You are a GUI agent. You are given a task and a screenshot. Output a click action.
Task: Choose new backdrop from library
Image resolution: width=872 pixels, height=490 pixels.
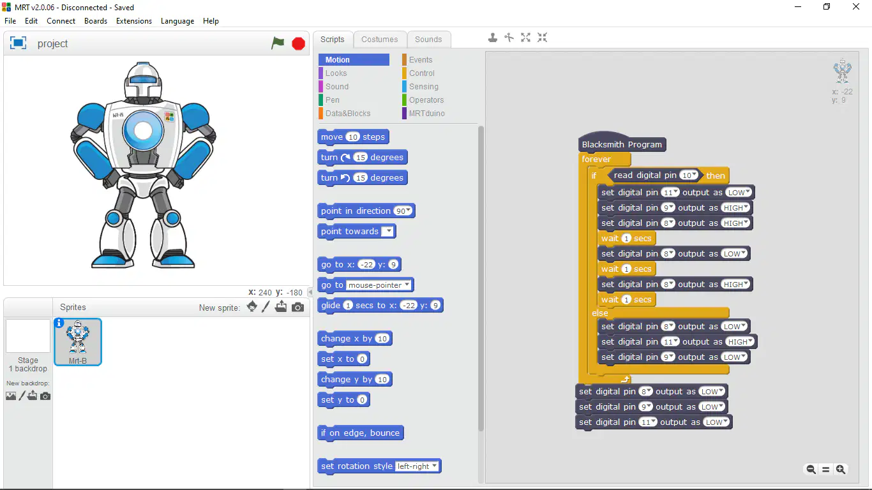11,396
